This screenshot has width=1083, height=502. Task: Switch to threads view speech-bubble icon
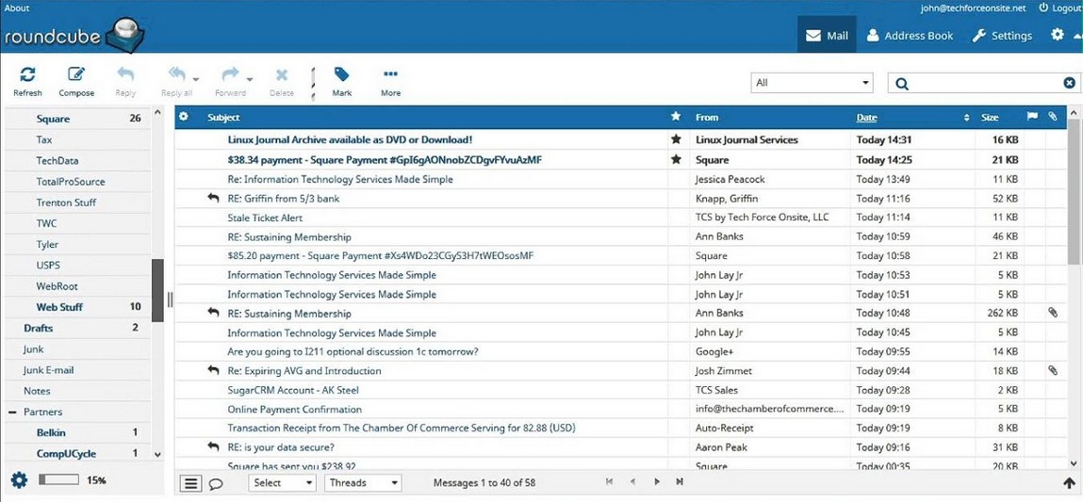[x=215, y=482]
